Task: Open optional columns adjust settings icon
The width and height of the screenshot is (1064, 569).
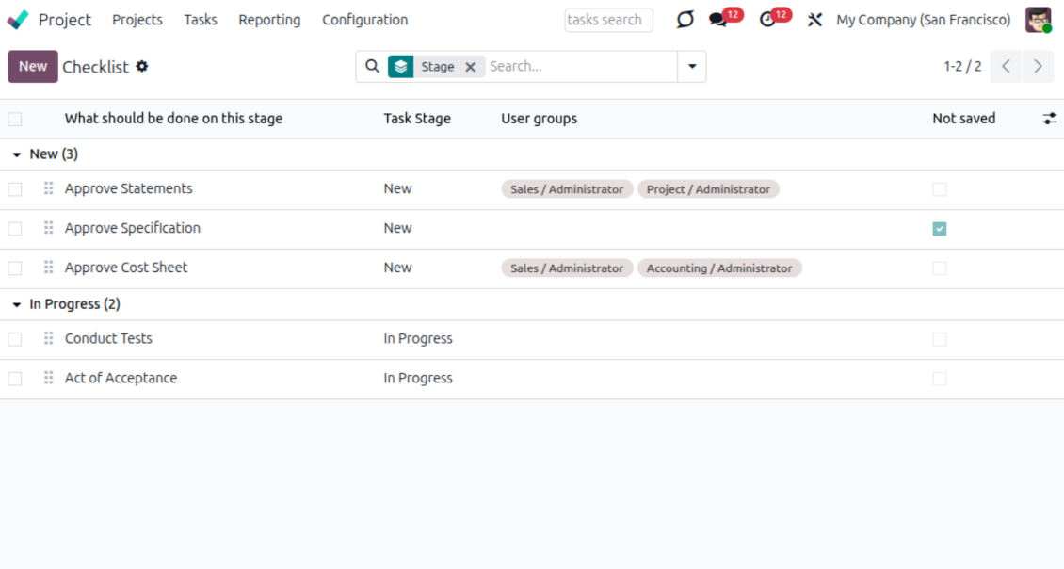Action: (x=1049, y=119)
